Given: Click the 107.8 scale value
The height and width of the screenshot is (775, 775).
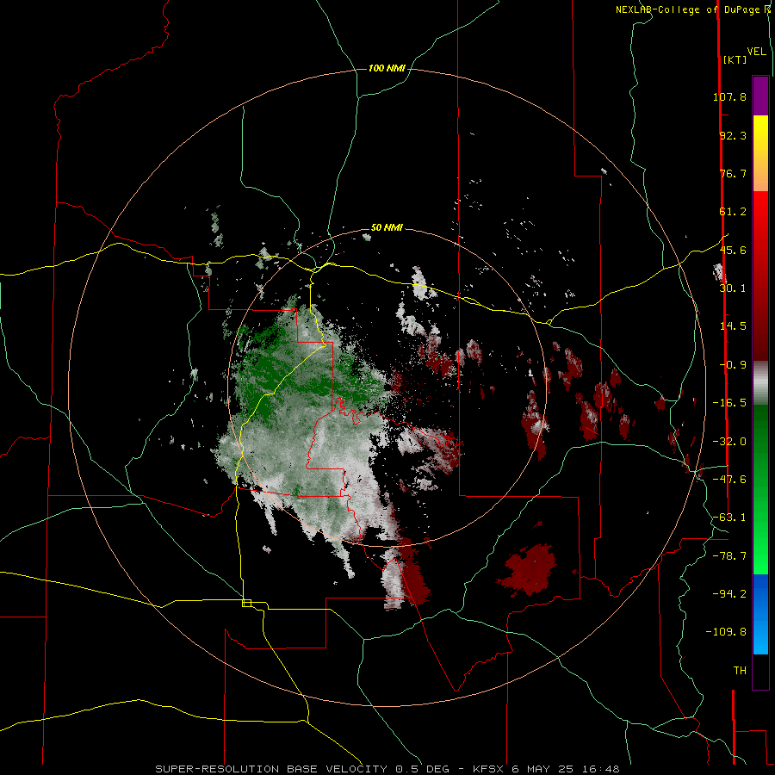Looking at the screenshot, I should [729, 96].
